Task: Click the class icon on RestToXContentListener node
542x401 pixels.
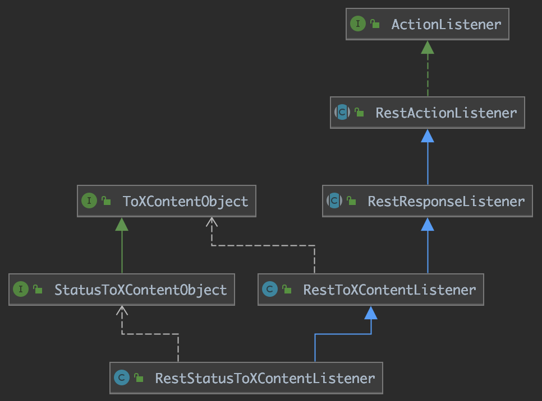Action: pos(270,289)
